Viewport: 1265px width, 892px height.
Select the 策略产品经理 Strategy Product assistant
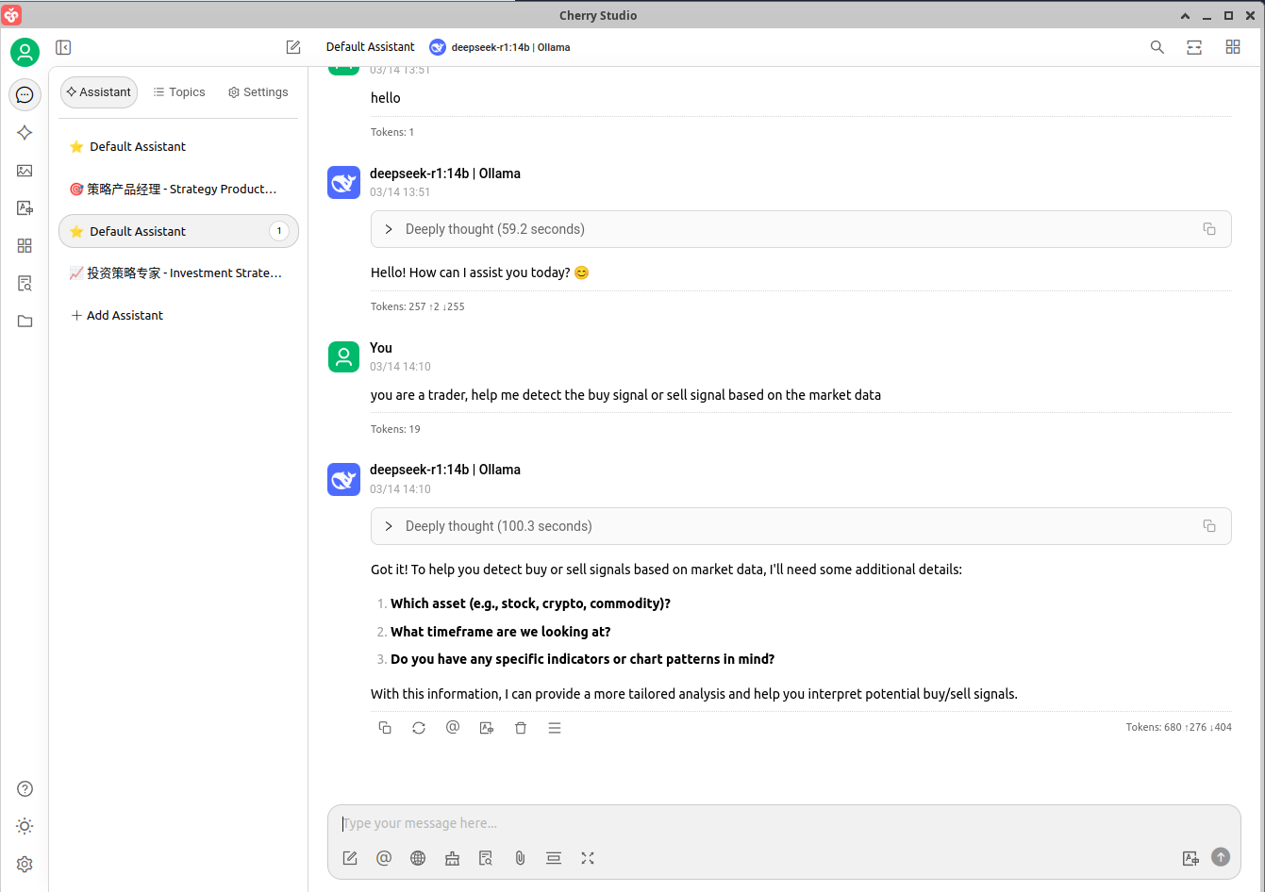[x=178, y=189]
